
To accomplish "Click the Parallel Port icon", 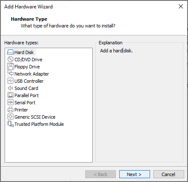I will [x=11, y=95].
